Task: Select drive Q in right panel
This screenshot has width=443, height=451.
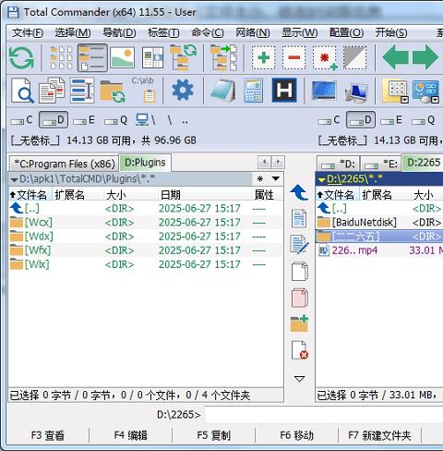Action: [424, 120]
